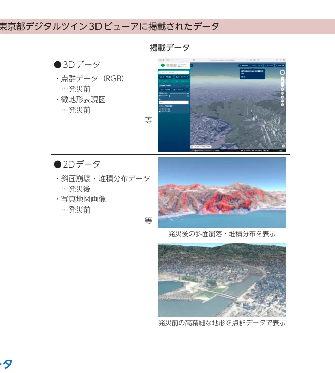This screenshot has height=373, width=335.
Task: Click the …発災後 text
Action: pyautogui.click(x=76, y=189)
